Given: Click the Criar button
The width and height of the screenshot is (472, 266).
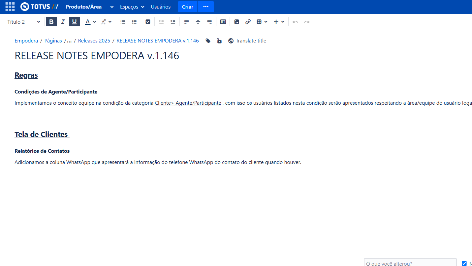Looking at the screenshot, I should [x=187, y=7].
